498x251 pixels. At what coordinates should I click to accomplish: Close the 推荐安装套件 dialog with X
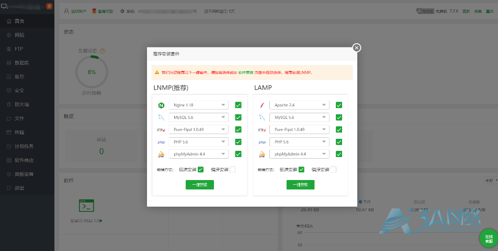point(357,47)
